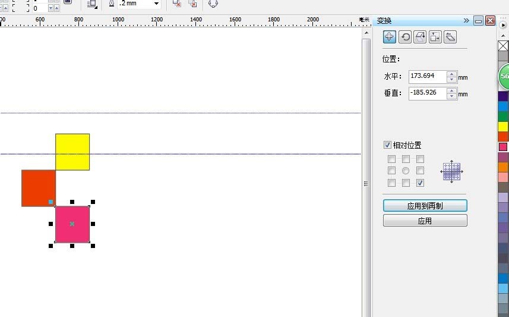Select the center anchor radio button
509x317 pixels.
406,170
